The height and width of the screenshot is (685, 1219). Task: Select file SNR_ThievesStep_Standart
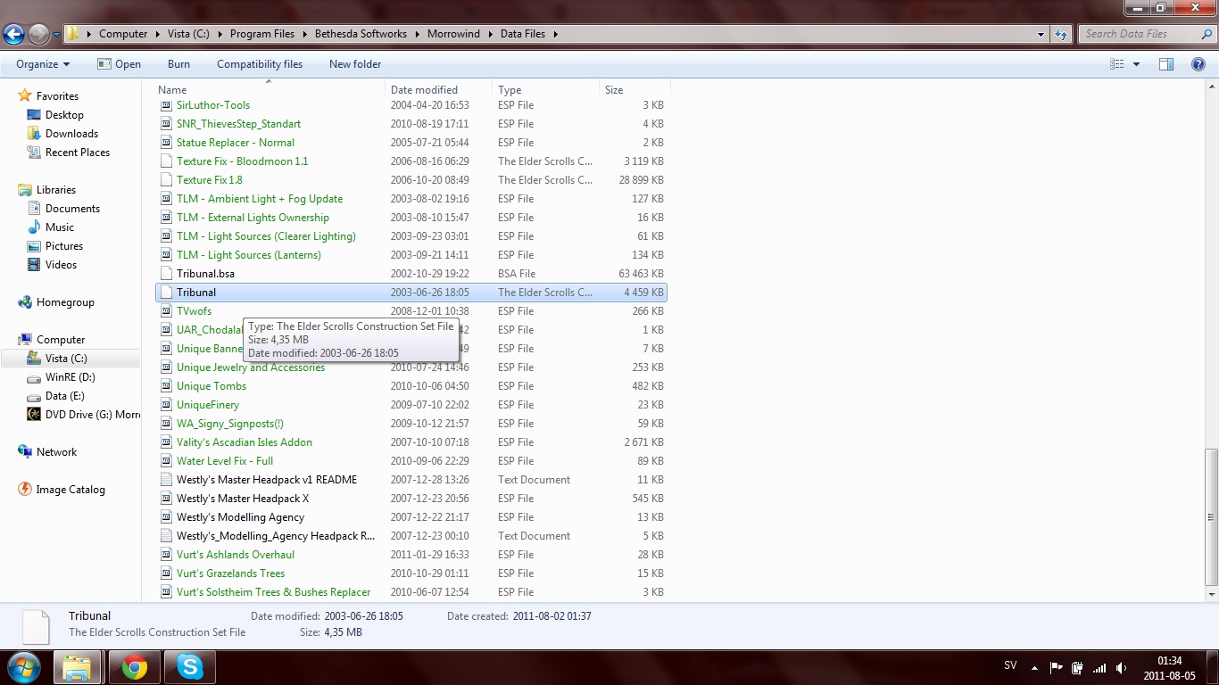tap(238, 124)
